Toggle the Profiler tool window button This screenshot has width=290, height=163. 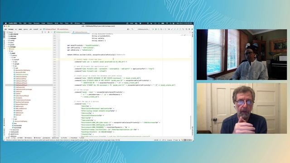(x=64, y=138)
